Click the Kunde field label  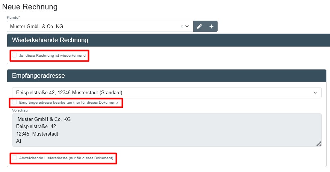[x=13, y=18]
